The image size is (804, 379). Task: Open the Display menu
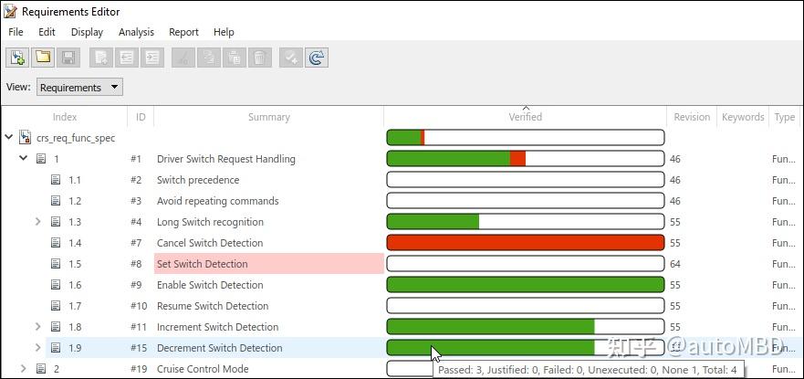[x=87, y=32]
